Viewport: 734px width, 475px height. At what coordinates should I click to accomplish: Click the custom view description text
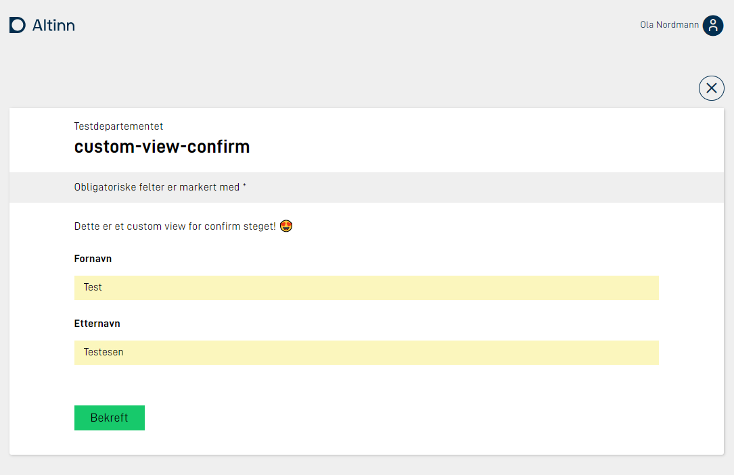[175, 226]
